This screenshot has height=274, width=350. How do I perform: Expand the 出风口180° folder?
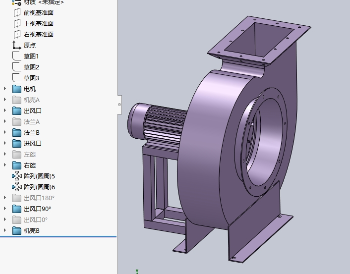(5, 198)
